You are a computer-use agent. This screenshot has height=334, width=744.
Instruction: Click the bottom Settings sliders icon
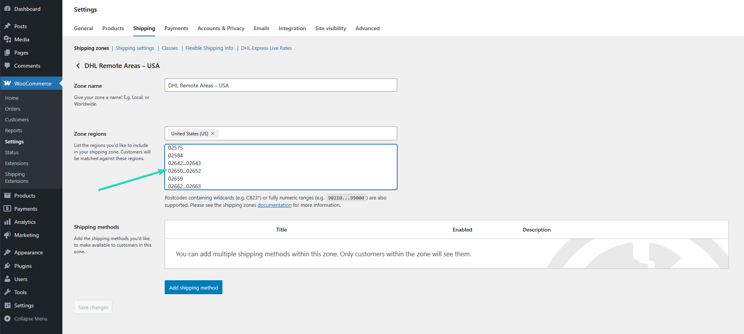tap(7, 305)
